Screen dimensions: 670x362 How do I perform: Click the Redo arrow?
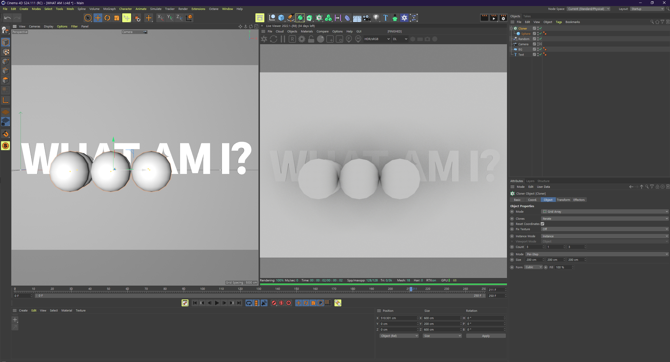pyautogui.click(x=17, y=18)
